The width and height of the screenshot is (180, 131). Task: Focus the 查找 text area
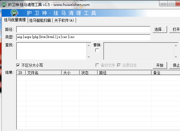pos(52,51)
